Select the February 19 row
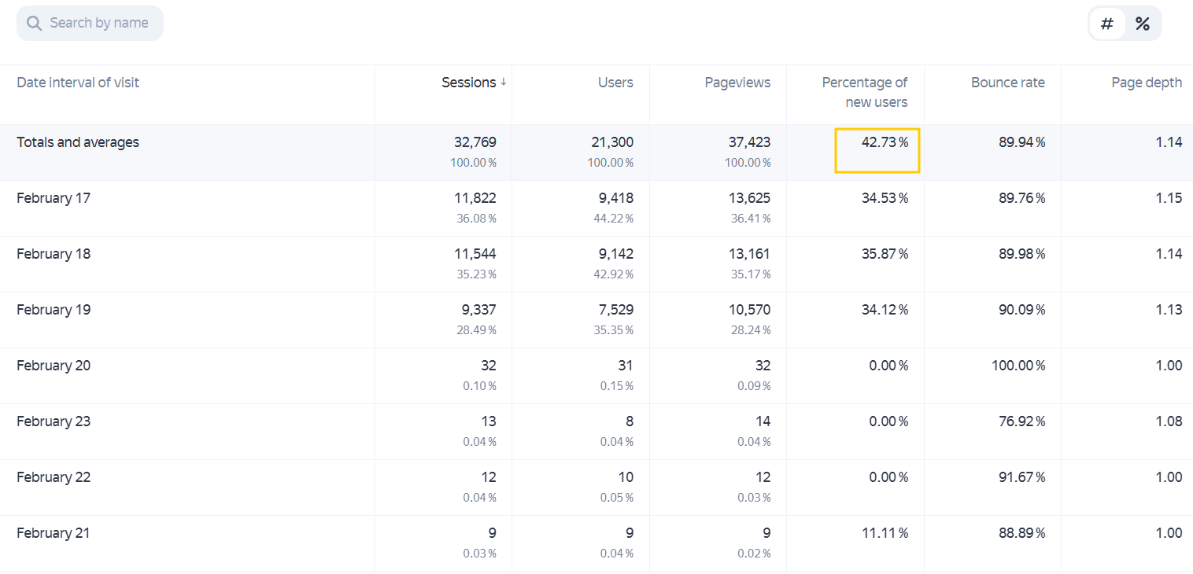The width and height of the screenshot is (1193, 574). [x=596, y=320]
